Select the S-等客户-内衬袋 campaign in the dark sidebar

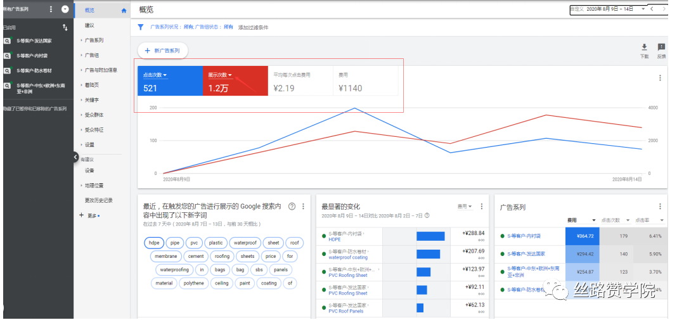[x=32, y=56]
